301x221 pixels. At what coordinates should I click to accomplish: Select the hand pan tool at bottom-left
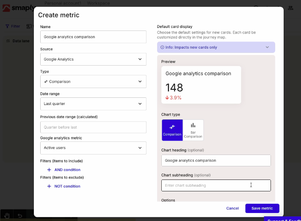coord(7,215)
